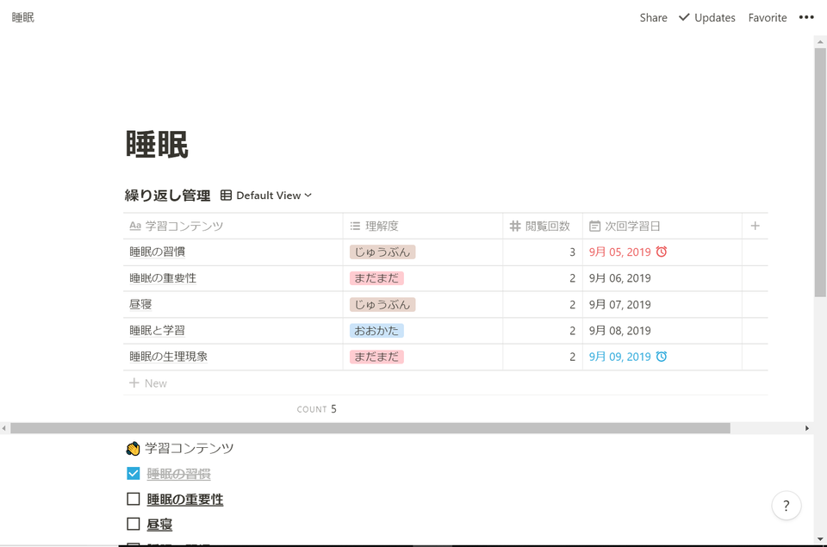Click the Updates checkmark icon
827x547 pixels.
click(x=684, y=17)
